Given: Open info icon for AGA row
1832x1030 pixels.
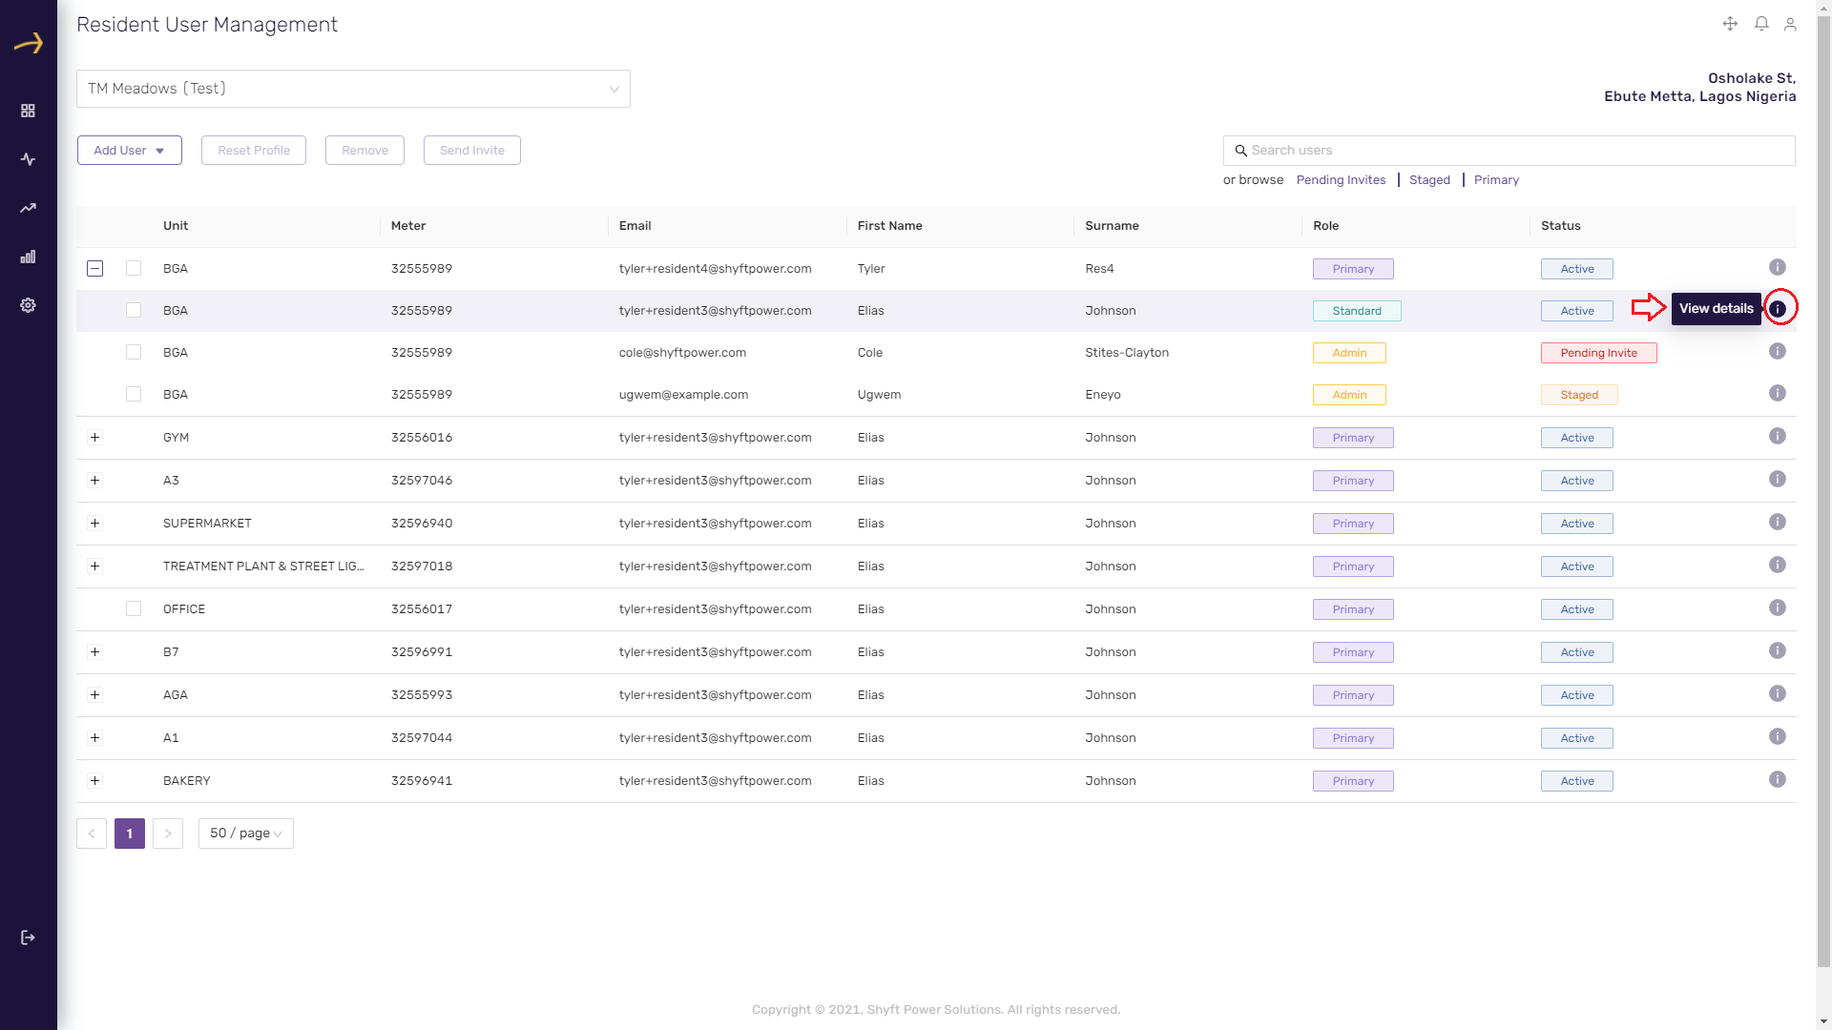Looking at the screenshot, I should (1777, 693).
